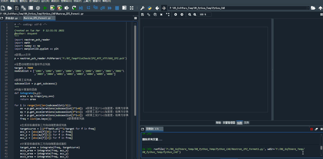Run selection or current line

66,8
